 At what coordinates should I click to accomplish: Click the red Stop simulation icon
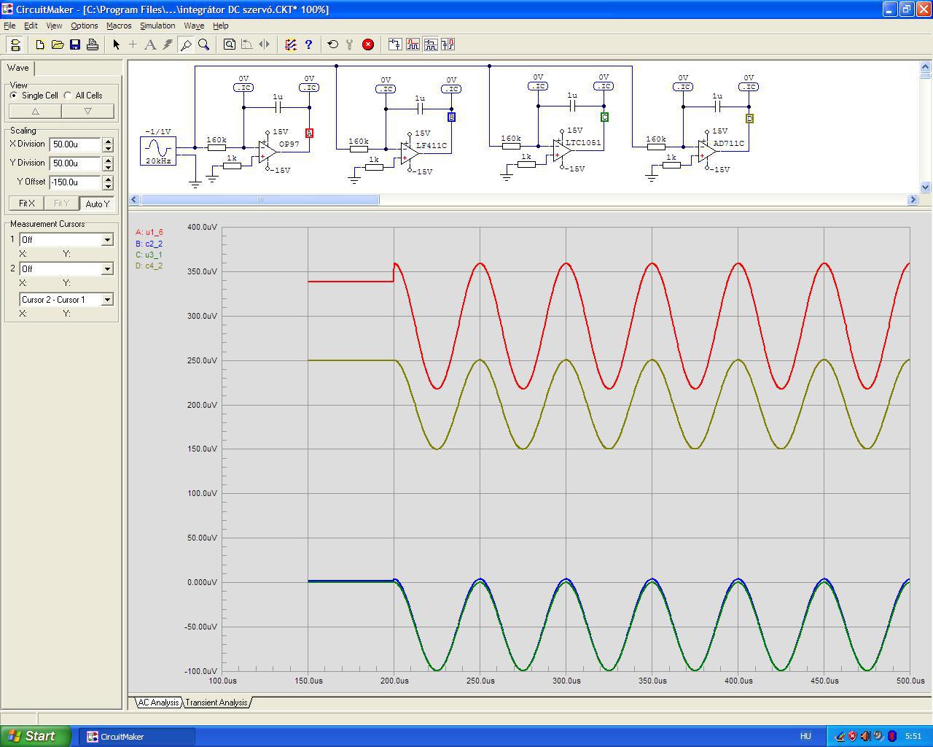coord(368,44)
